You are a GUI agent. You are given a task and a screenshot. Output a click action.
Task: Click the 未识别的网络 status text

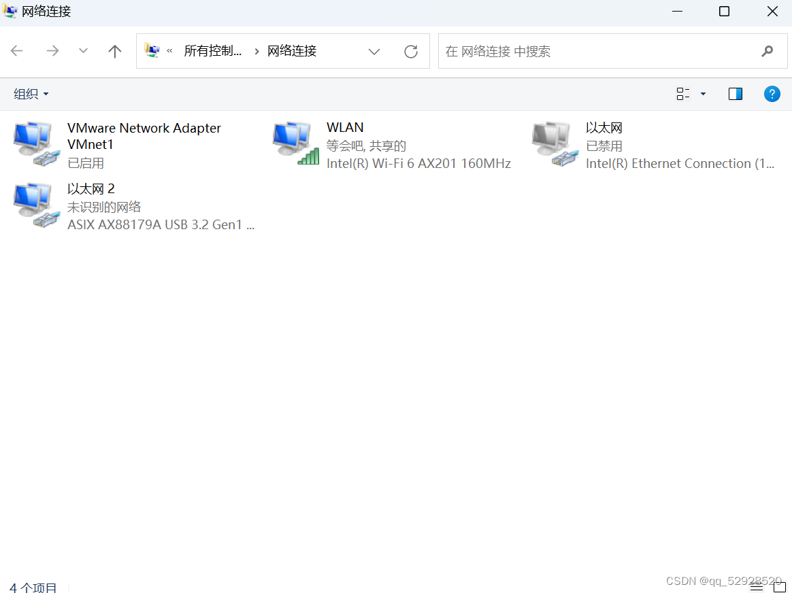click(104, 207)
